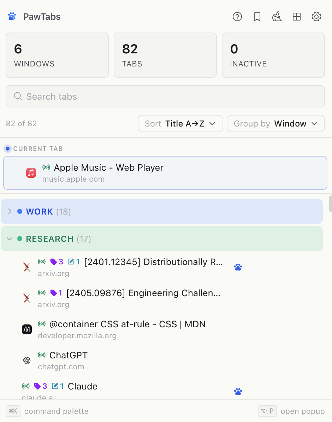
Task: Open the bookmark icon in header
Action: click(257, 17)
